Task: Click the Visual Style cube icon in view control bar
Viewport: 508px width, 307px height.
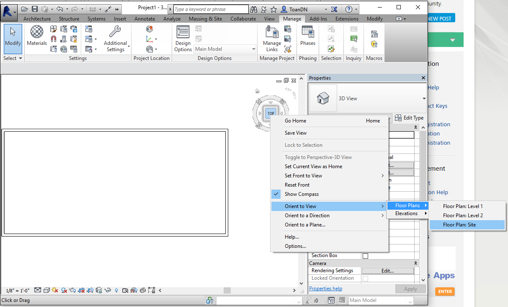Action: [x=46, y=290]
